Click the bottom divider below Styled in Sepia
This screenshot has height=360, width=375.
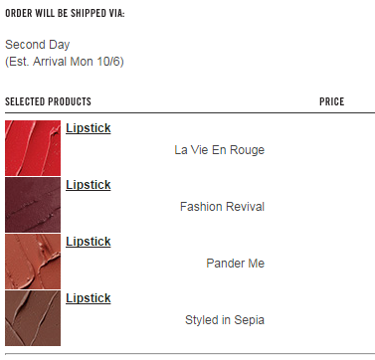tap(190, 354)
